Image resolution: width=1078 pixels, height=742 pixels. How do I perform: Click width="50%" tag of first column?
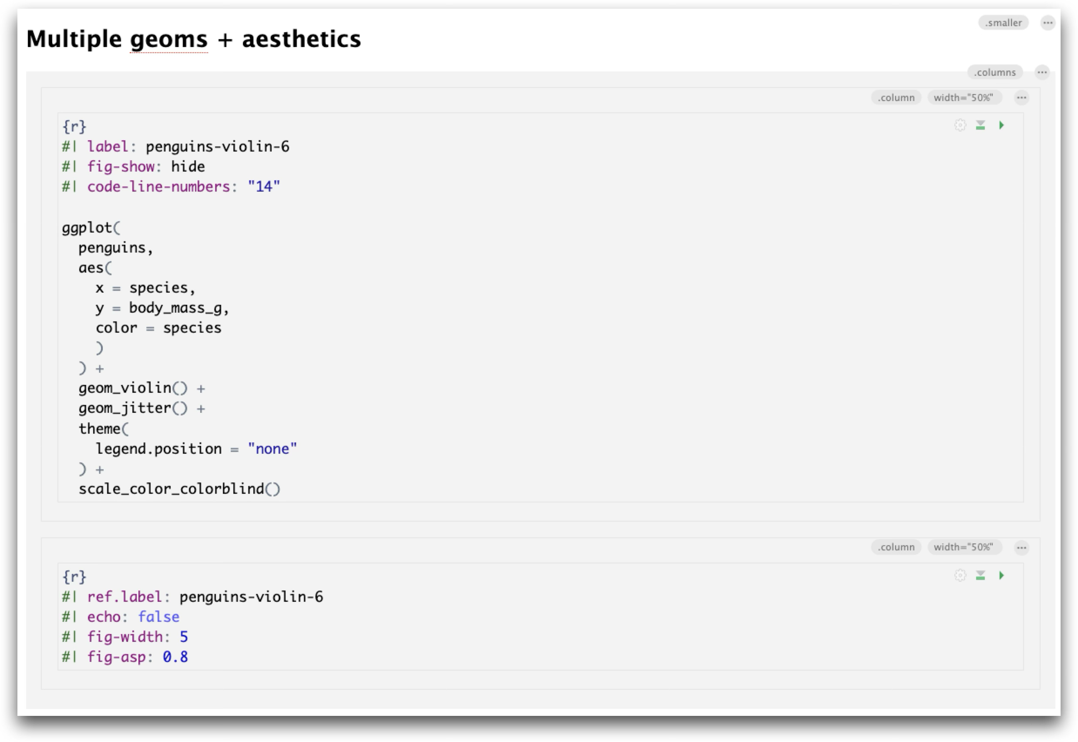pyautogui.click(x=963, y=98)
